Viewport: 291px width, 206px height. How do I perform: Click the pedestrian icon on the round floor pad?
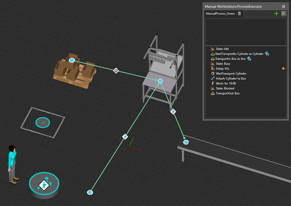tap(44, 185)
